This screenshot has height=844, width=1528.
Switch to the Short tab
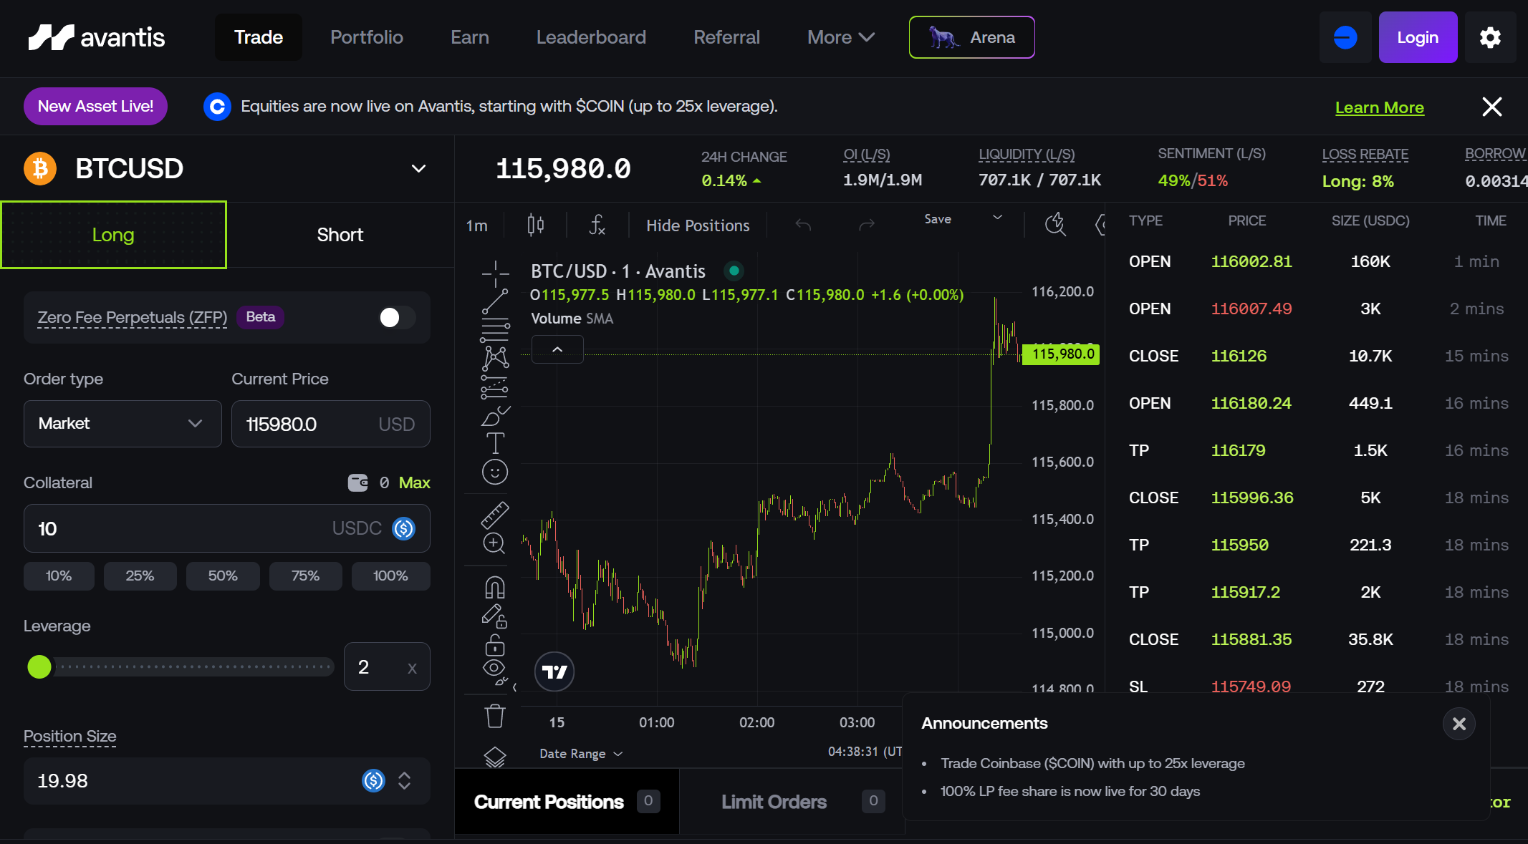(340, 235)
